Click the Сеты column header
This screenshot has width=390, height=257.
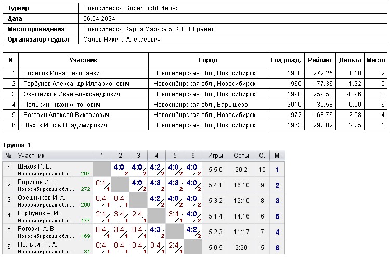point(241,156)
